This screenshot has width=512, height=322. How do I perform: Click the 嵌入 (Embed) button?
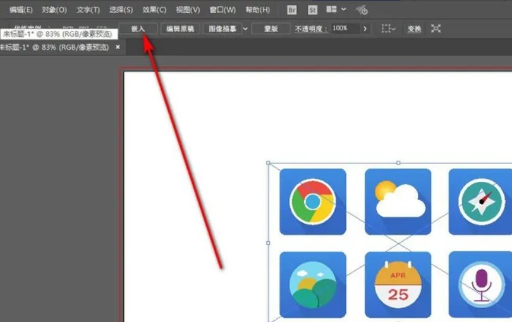[138, 29]
